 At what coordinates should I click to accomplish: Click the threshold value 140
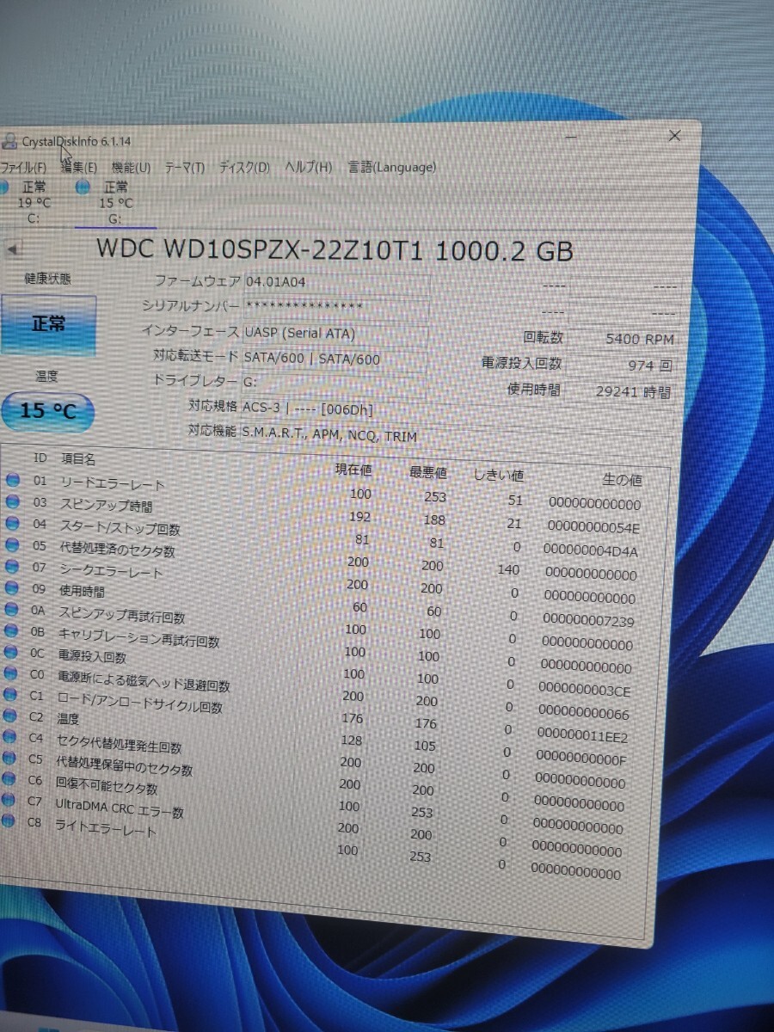(x=509, y=569)
